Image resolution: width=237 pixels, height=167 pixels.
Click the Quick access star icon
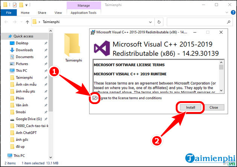coord(10,36)
